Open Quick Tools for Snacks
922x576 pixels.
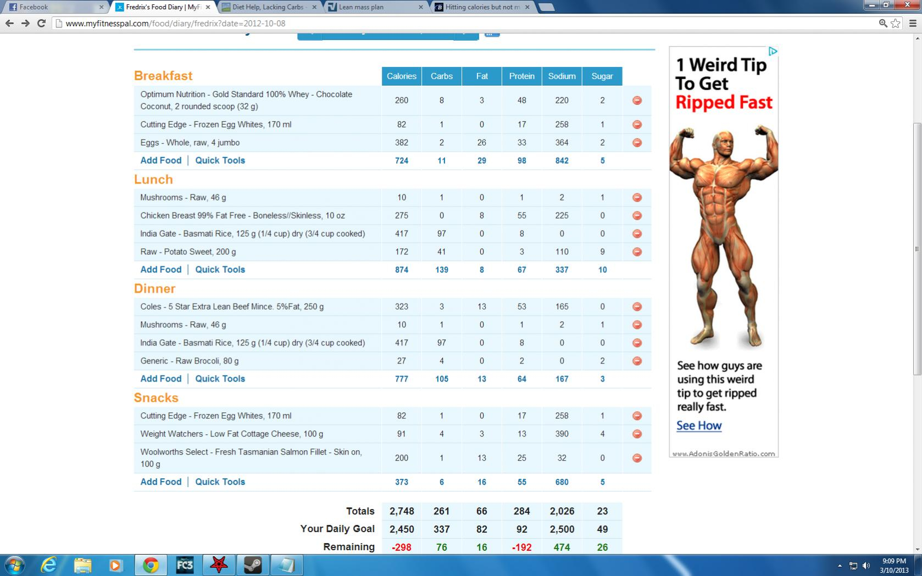click(220, 482)
